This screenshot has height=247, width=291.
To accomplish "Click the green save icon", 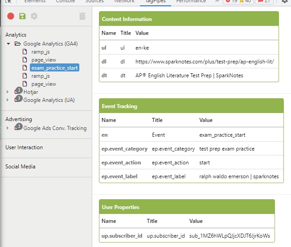I will [x=22, y=16].
